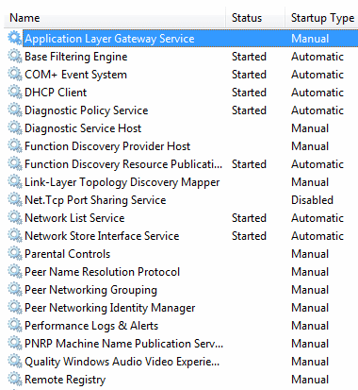Select the Net.Tcp Port Sharing Service entry
The image size is (358, 390).
click(182, 200)
